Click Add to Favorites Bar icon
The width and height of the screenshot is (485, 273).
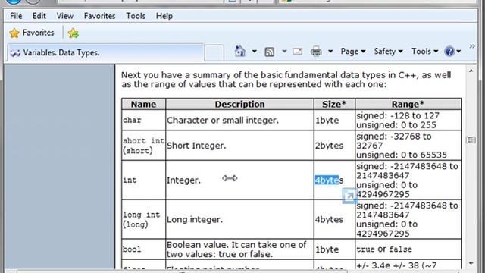point(74,33)
